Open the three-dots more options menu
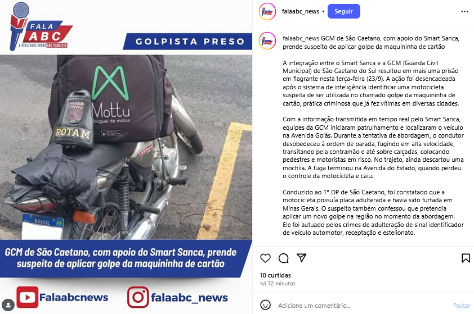The image size is (474, 314). (x=464, y=11)
